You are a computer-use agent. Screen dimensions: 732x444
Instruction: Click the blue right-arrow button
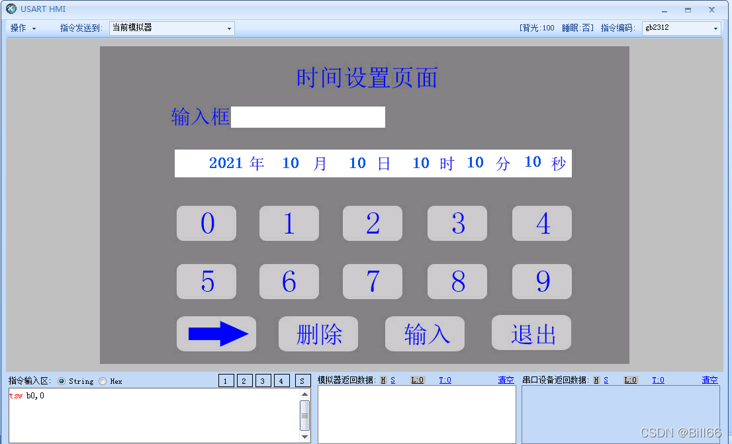point(216,333)
